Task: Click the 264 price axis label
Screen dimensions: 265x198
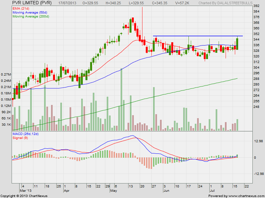Action: [256, 95]
